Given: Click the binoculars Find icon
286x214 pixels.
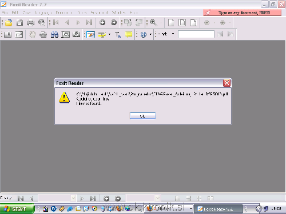Looking at the screenshot, I should click(54, 34).
